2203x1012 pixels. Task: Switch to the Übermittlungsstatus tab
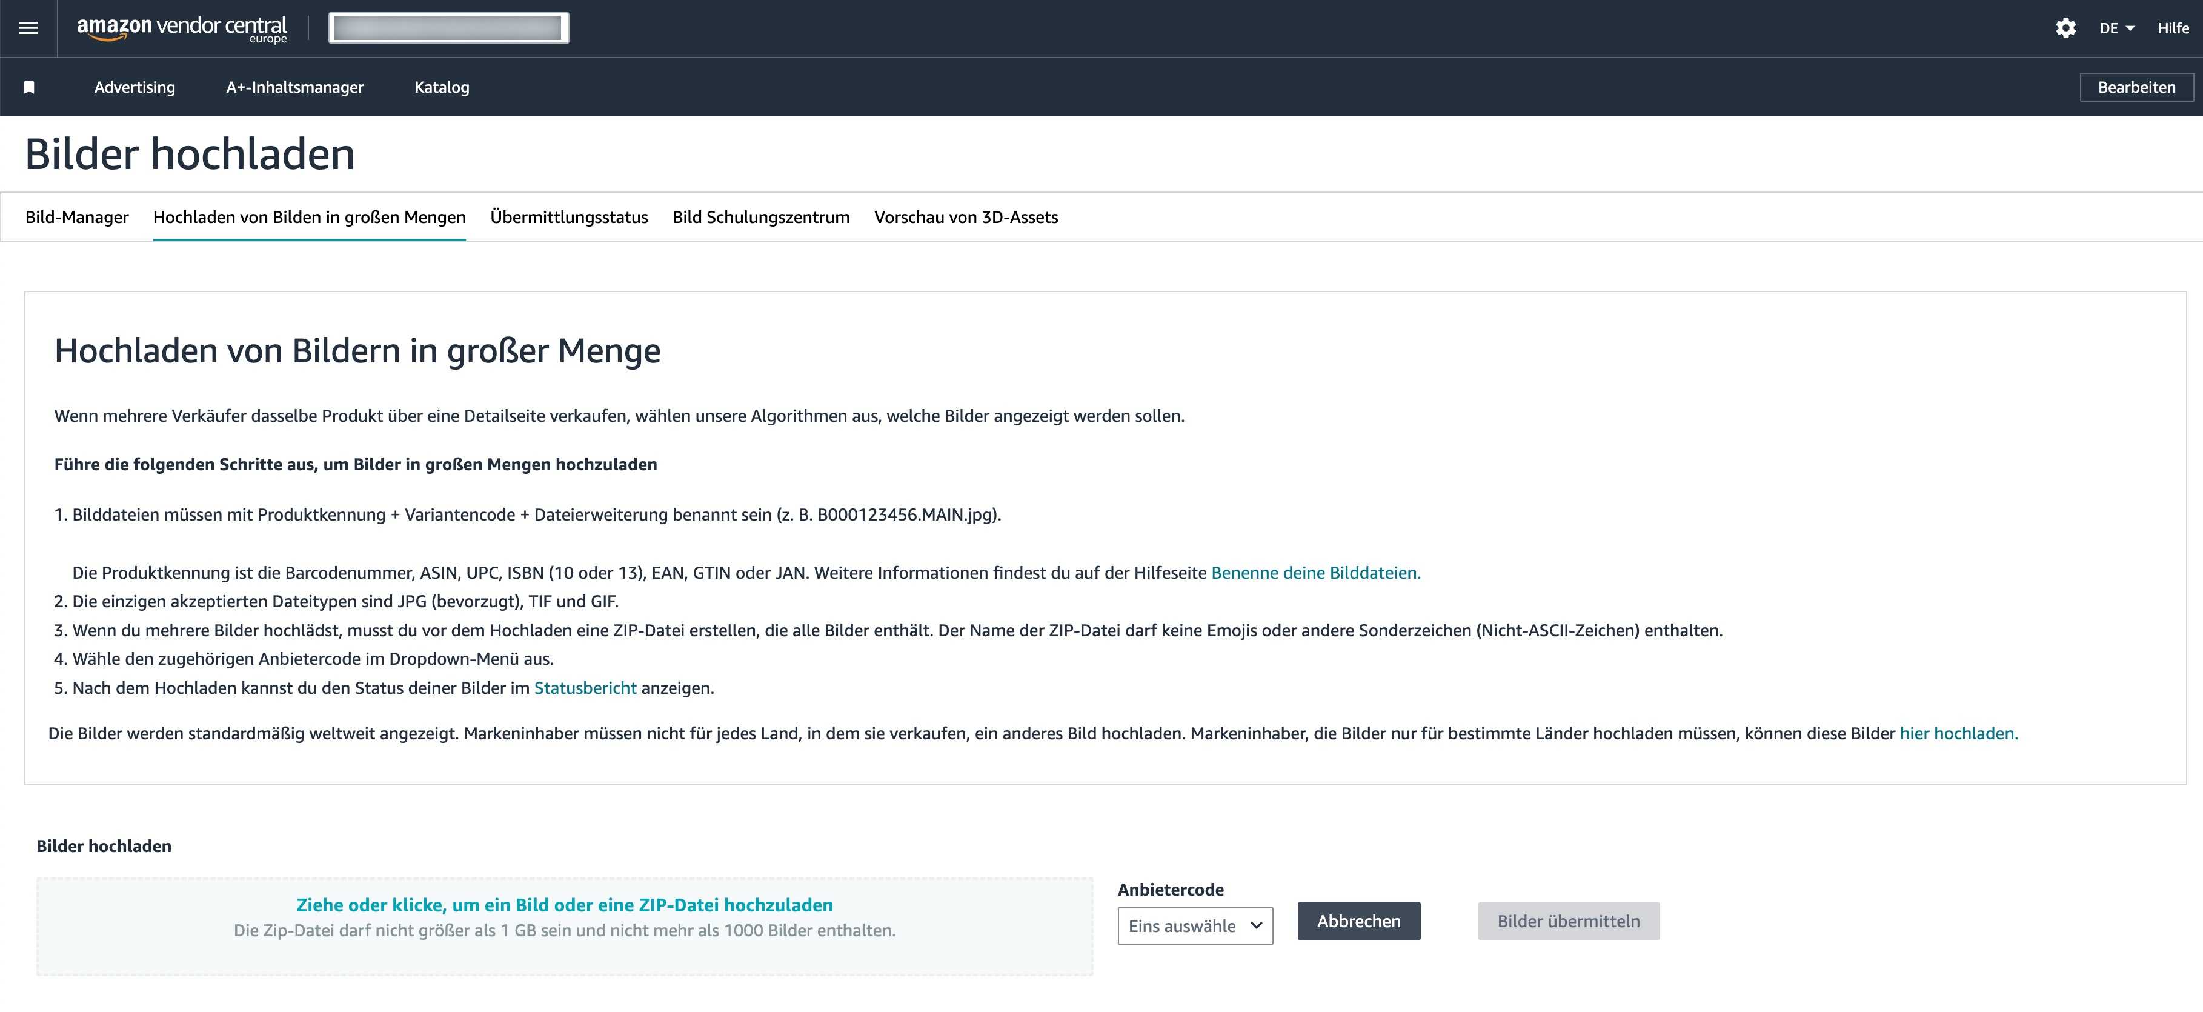coord(569,218)
